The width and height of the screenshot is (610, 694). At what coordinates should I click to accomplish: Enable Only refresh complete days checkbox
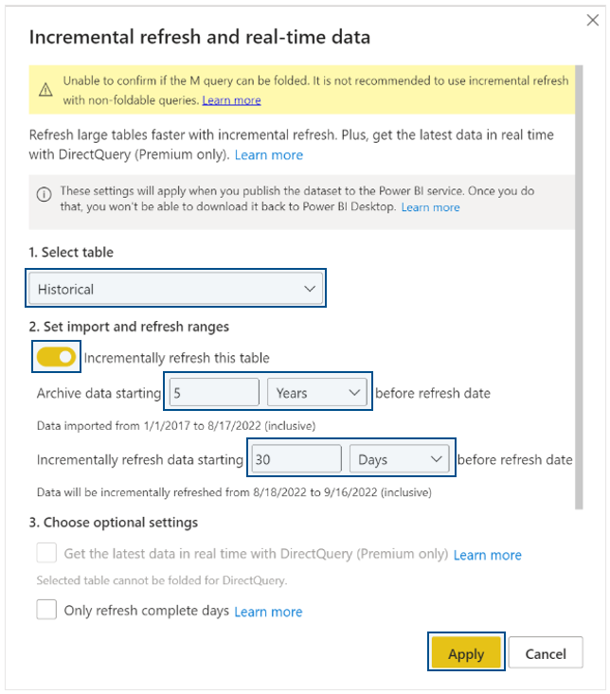coord(46,610)
